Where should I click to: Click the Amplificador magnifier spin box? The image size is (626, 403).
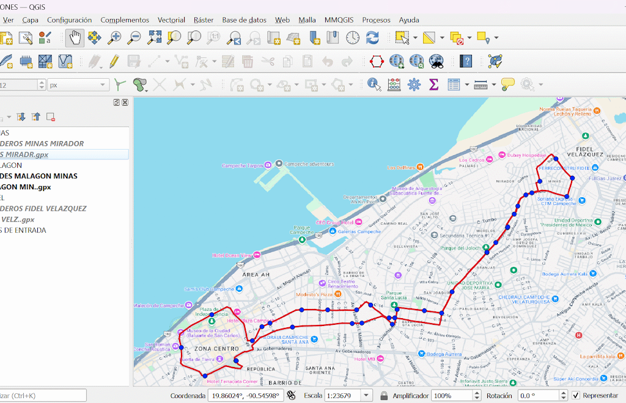pos(452,395)
